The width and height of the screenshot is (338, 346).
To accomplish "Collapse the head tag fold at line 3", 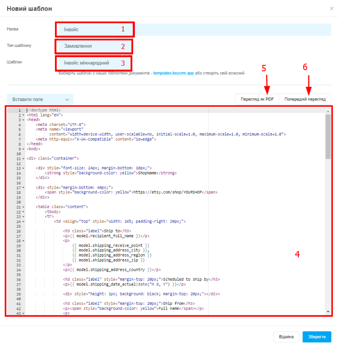I will [23, 120].
